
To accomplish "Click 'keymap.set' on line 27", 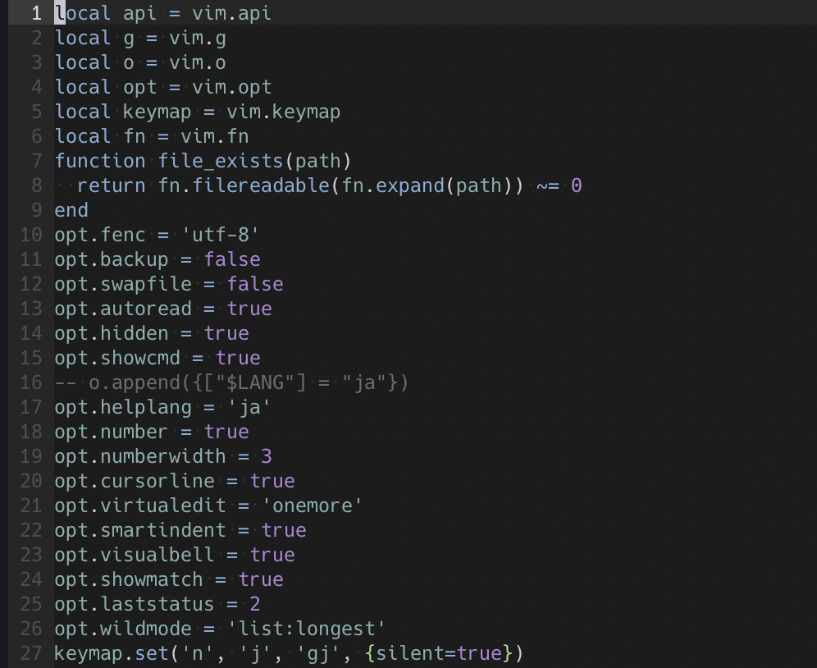I will click(x=112, y=653).
